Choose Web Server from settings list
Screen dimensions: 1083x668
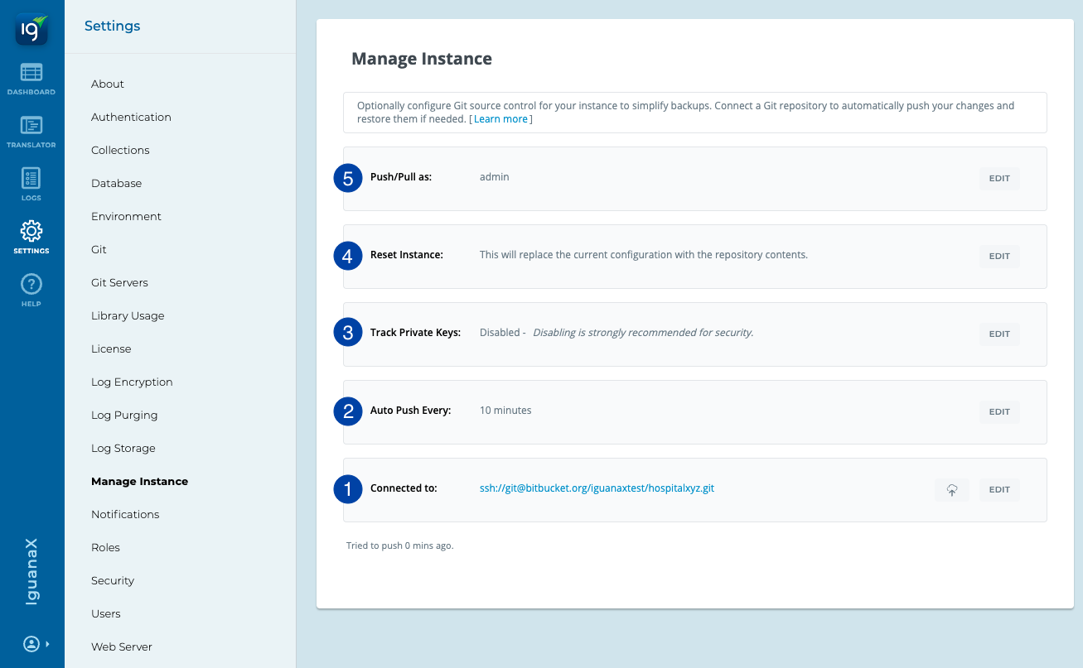122,647
